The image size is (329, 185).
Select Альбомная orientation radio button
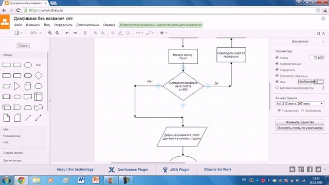click(302, 110)
